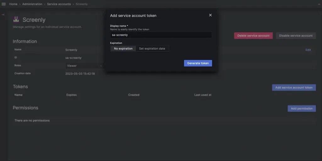Click the Created column header
The image size is (322, 161).
(x=134, y=95)
